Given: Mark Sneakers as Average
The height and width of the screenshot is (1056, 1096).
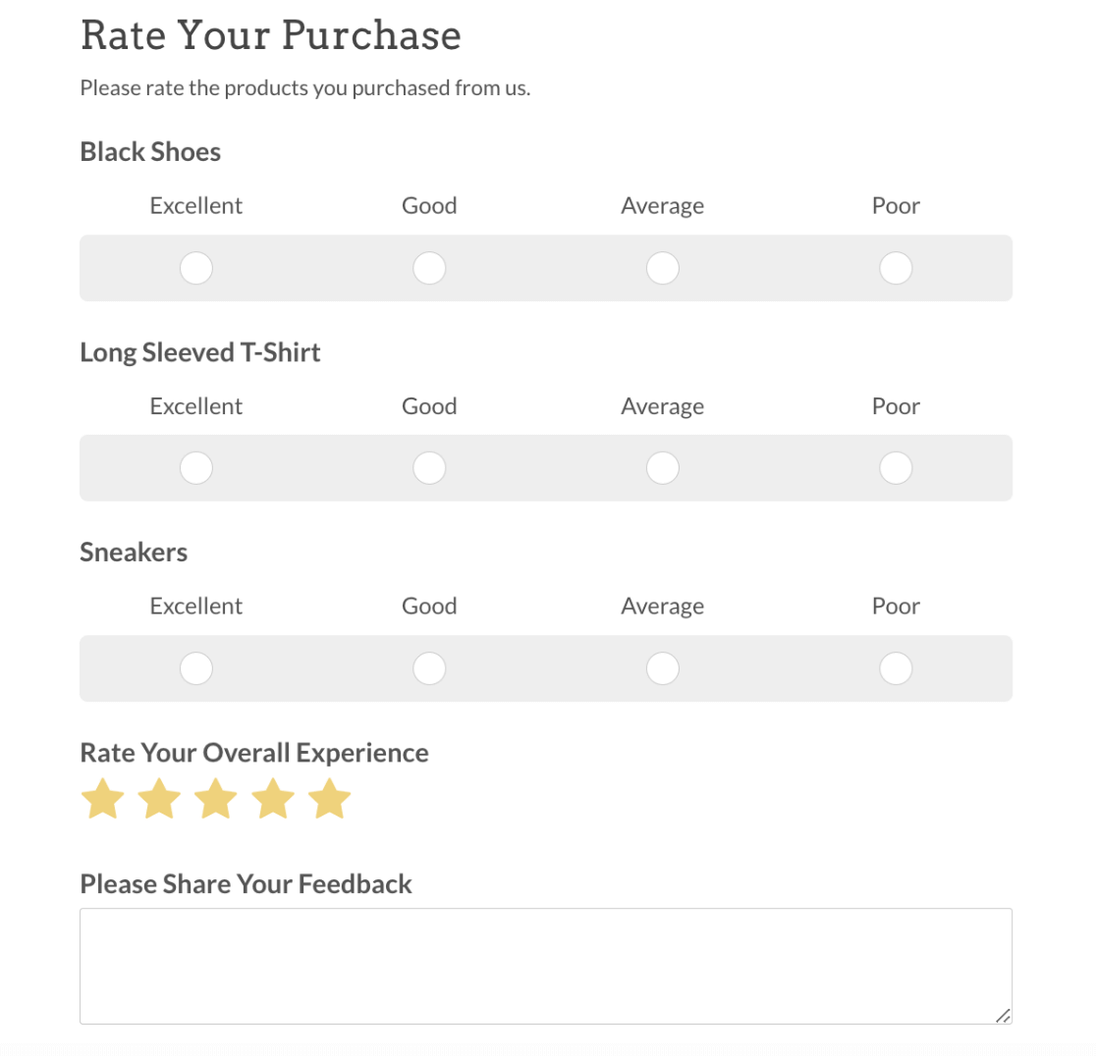Looking at the screenshot, I should pos(663,668).
